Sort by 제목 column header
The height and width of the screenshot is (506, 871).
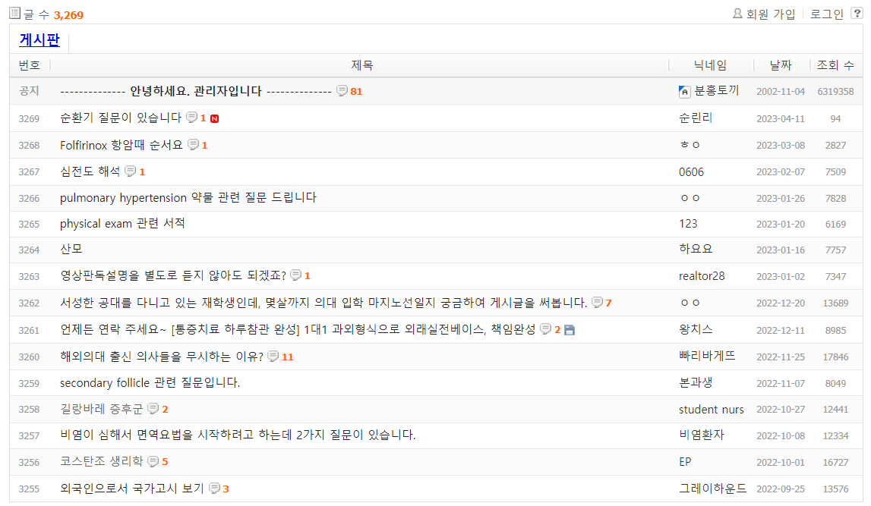tap(361, 65)
